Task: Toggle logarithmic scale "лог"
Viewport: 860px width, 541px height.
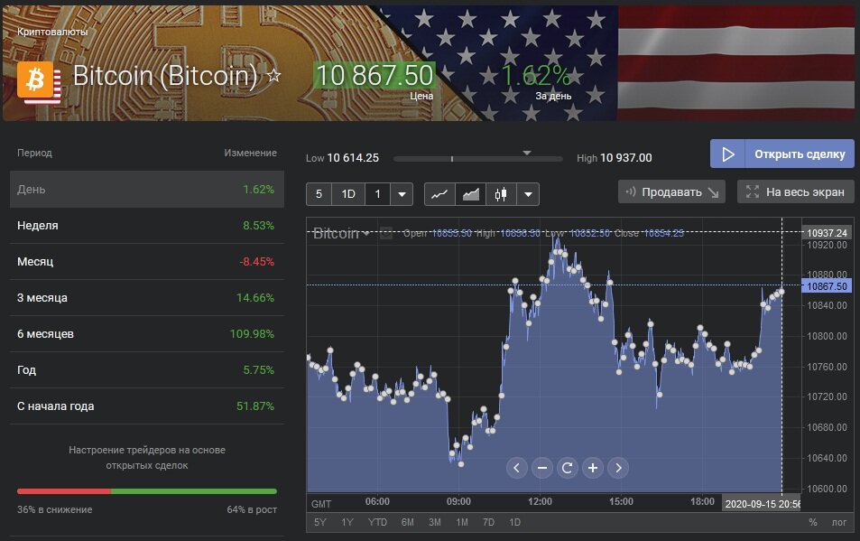Action: tap(839, 522)
